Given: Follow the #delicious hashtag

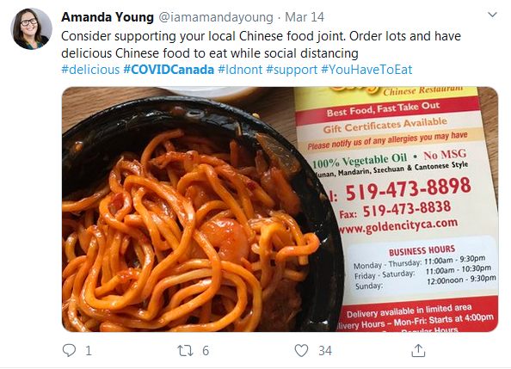Looking at the screenshot, I should click(x=90, y=70).
